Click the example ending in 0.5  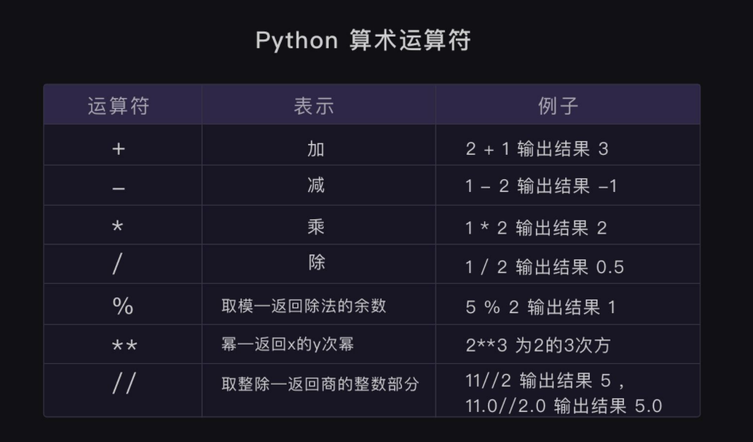545,267
